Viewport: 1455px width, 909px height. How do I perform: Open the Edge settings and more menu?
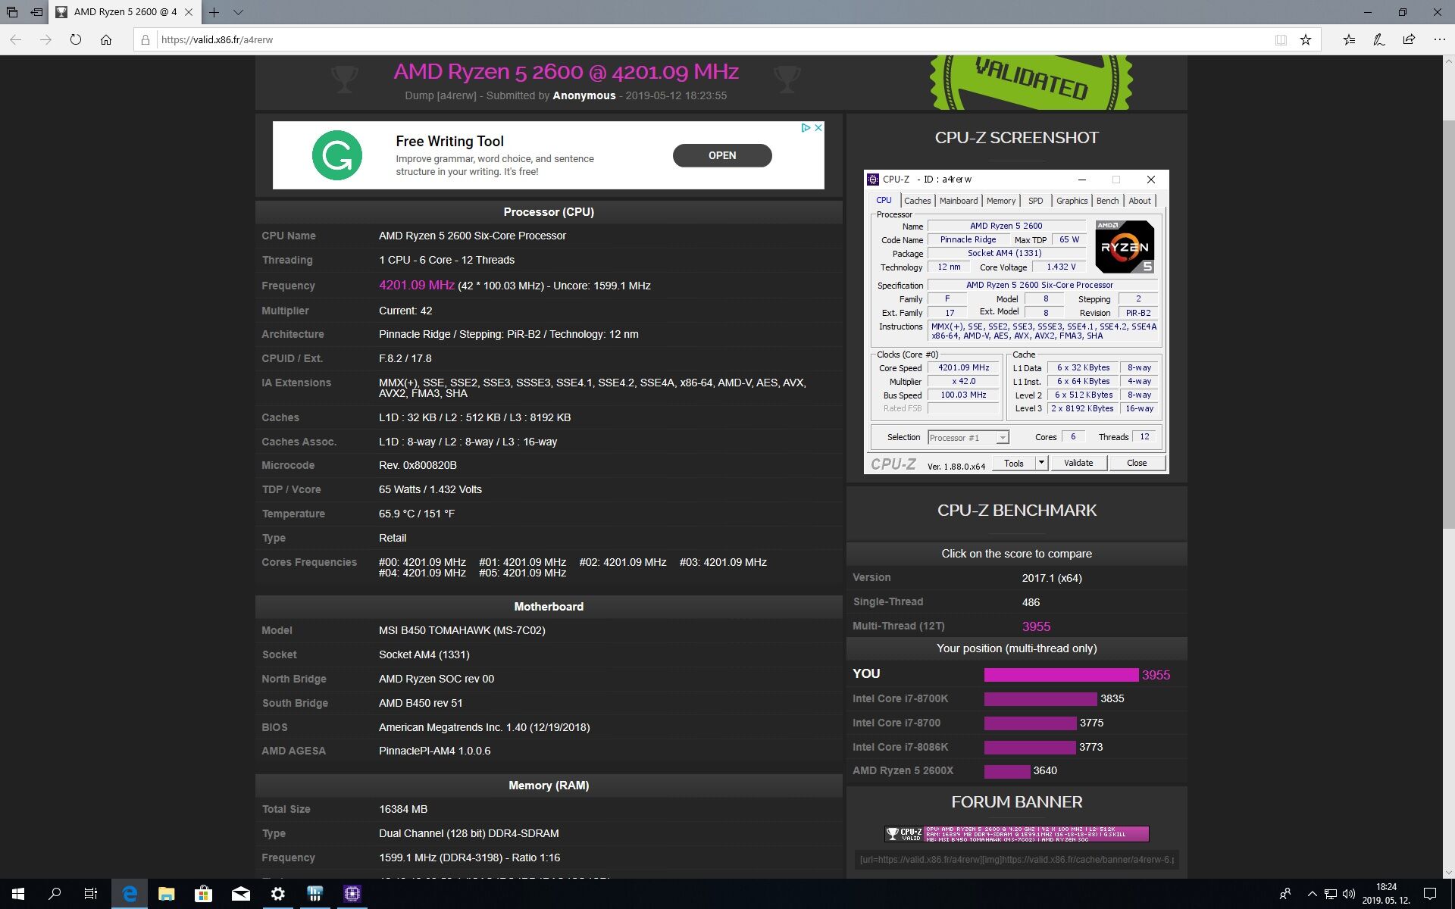1439,39
